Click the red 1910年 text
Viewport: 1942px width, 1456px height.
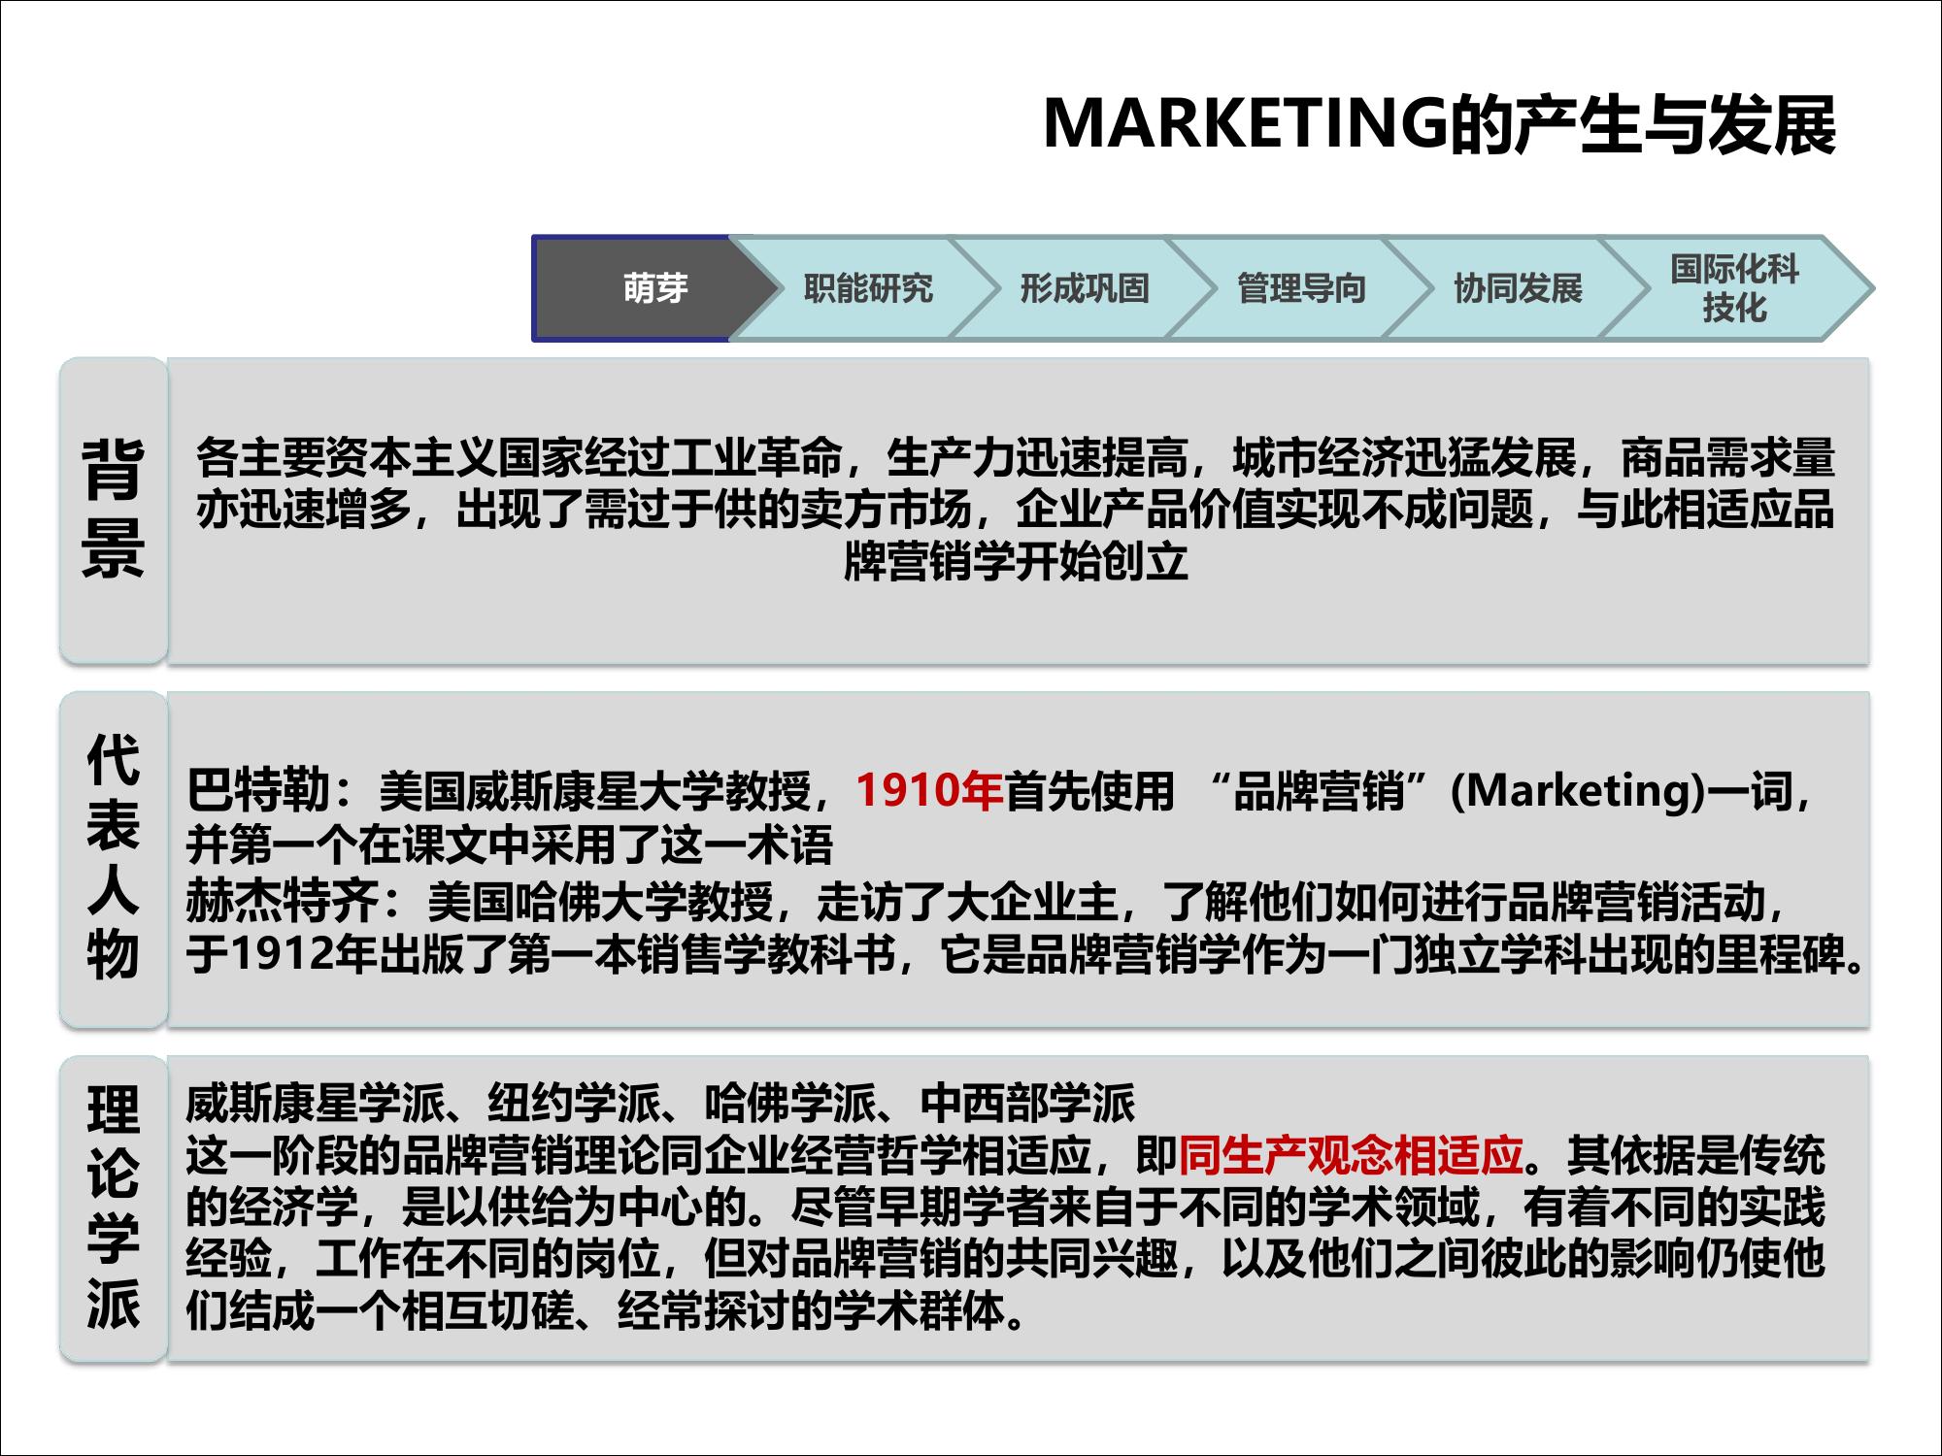pyautogui.click(x=929, y=790)
